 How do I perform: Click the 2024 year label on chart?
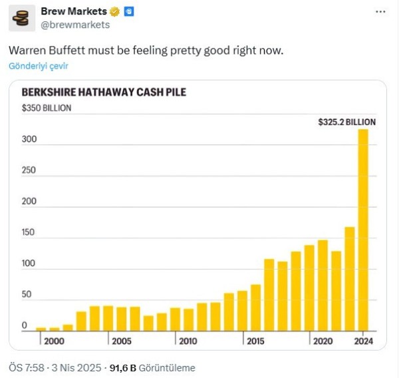click(364, 341)
